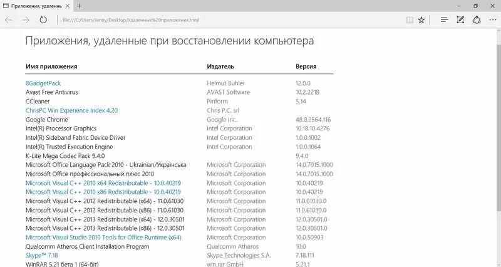501x267 pixels.
Task: Click version '10.18.10.4276'
Action: [x=312, y=128]
